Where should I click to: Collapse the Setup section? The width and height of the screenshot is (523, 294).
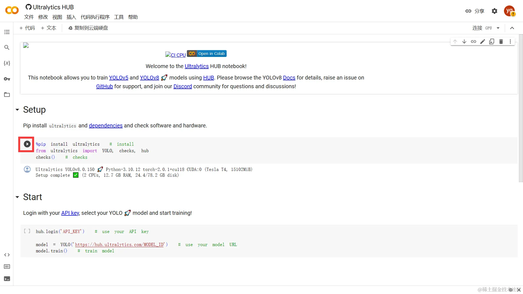17,110
